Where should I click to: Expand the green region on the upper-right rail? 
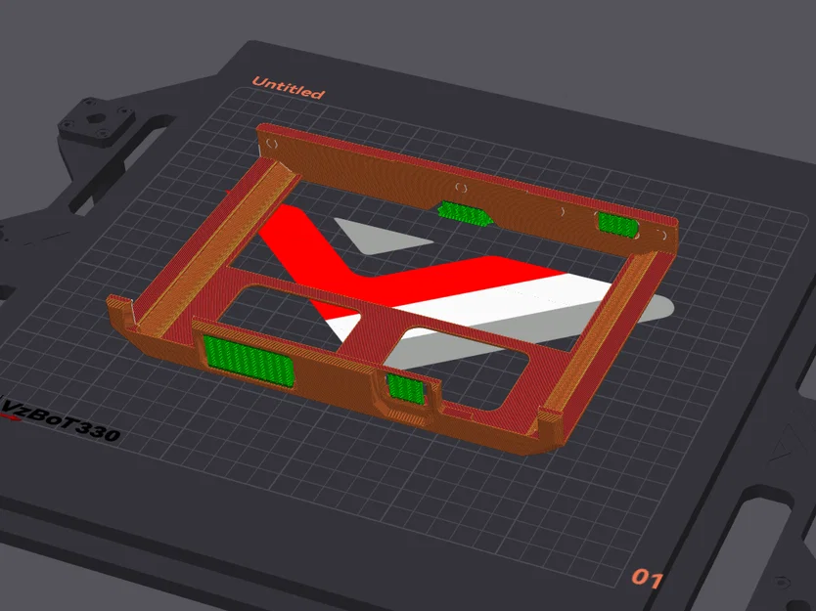click(616, 223)
